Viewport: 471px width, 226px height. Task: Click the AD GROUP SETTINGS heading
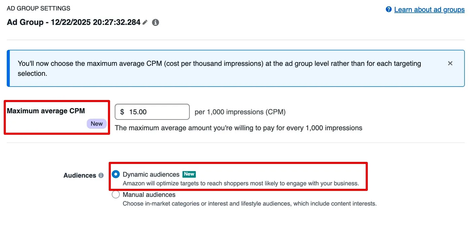[39, 8]
